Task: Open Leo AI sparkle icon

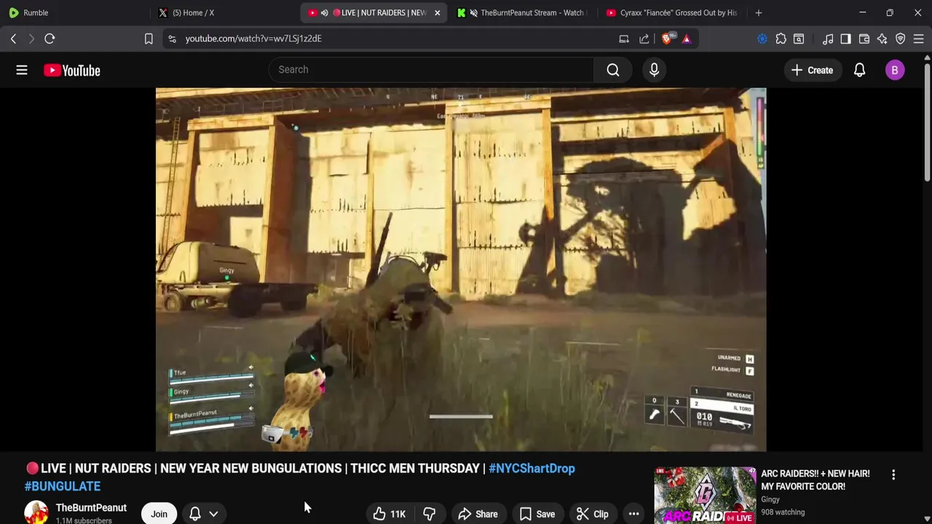Action: [x=882, y=39]
